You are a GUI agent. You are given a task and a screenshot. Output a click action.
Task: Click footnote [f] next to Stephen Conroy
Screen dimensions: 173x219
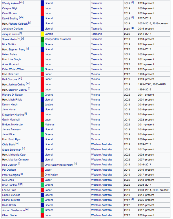click(x=29, y=89)
